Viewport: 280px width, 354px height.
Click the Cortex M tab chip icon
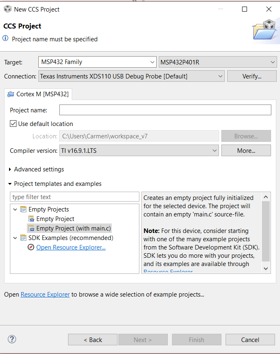pyautogui.click(x=11, y=94)
